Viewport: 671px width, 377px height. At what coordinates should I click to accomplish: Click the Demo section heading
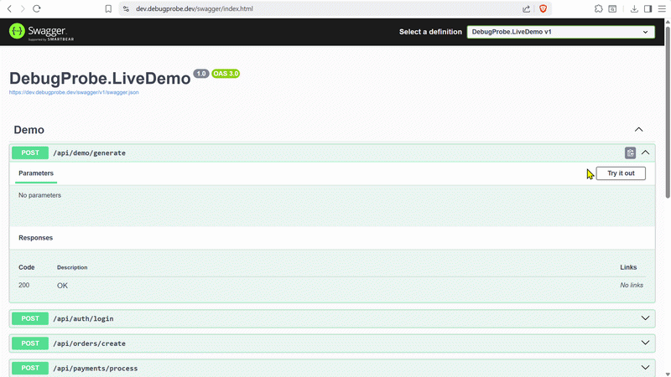point(29,130)
